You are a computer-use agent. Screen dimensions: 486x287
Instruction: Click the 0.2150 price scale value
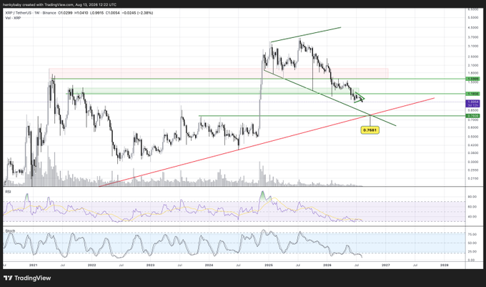coord(473,178)
